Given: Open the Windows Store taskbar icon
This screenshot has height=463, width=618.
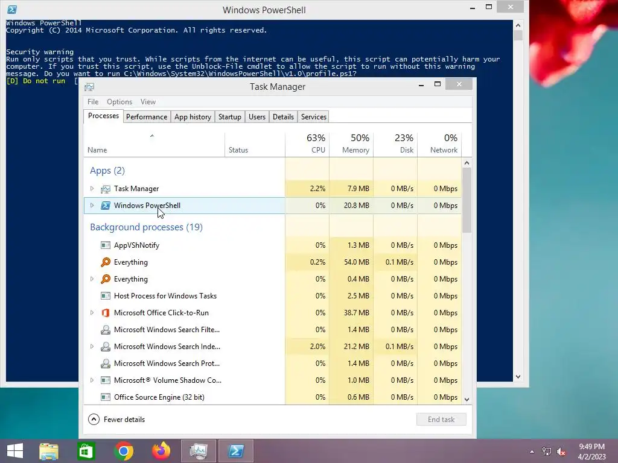Looking at the screenshot, I should point(86,451).
